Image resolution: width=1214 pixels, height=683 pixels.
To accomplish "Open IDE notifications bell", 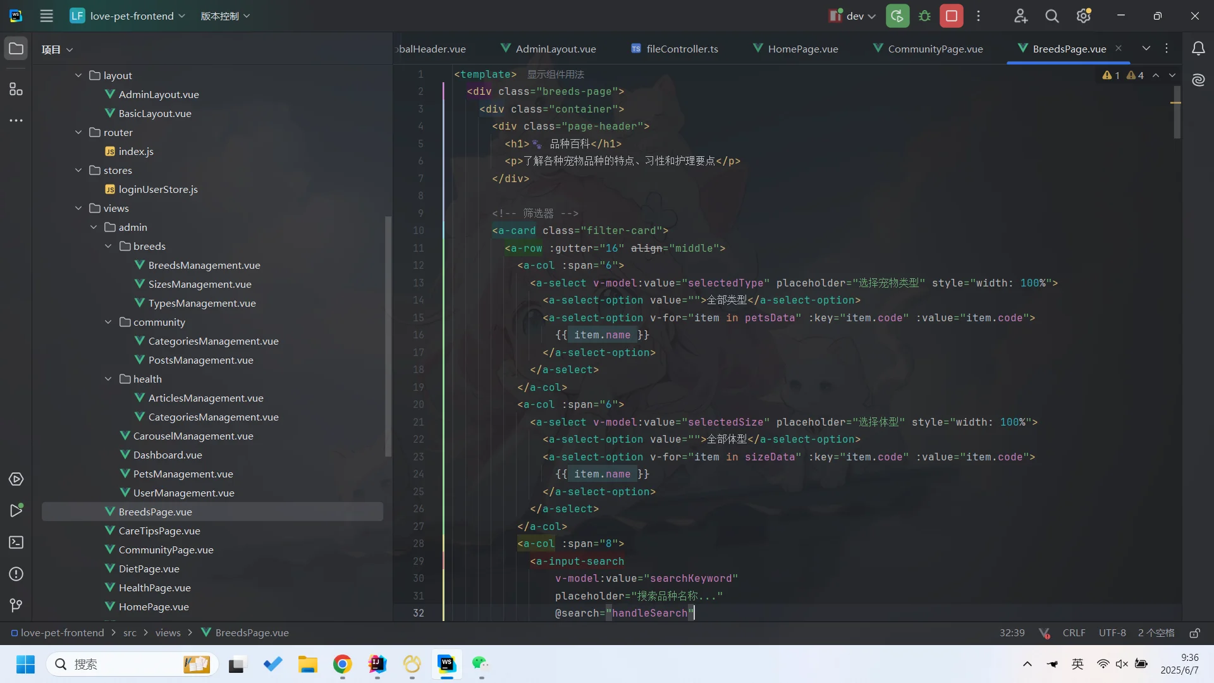I will coord(1198,49).
